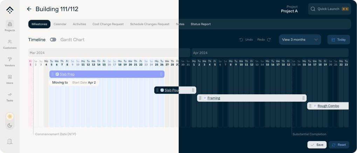Click the company logo icon
This screenshot has height=153, width=357.
[x=10, y=10]
